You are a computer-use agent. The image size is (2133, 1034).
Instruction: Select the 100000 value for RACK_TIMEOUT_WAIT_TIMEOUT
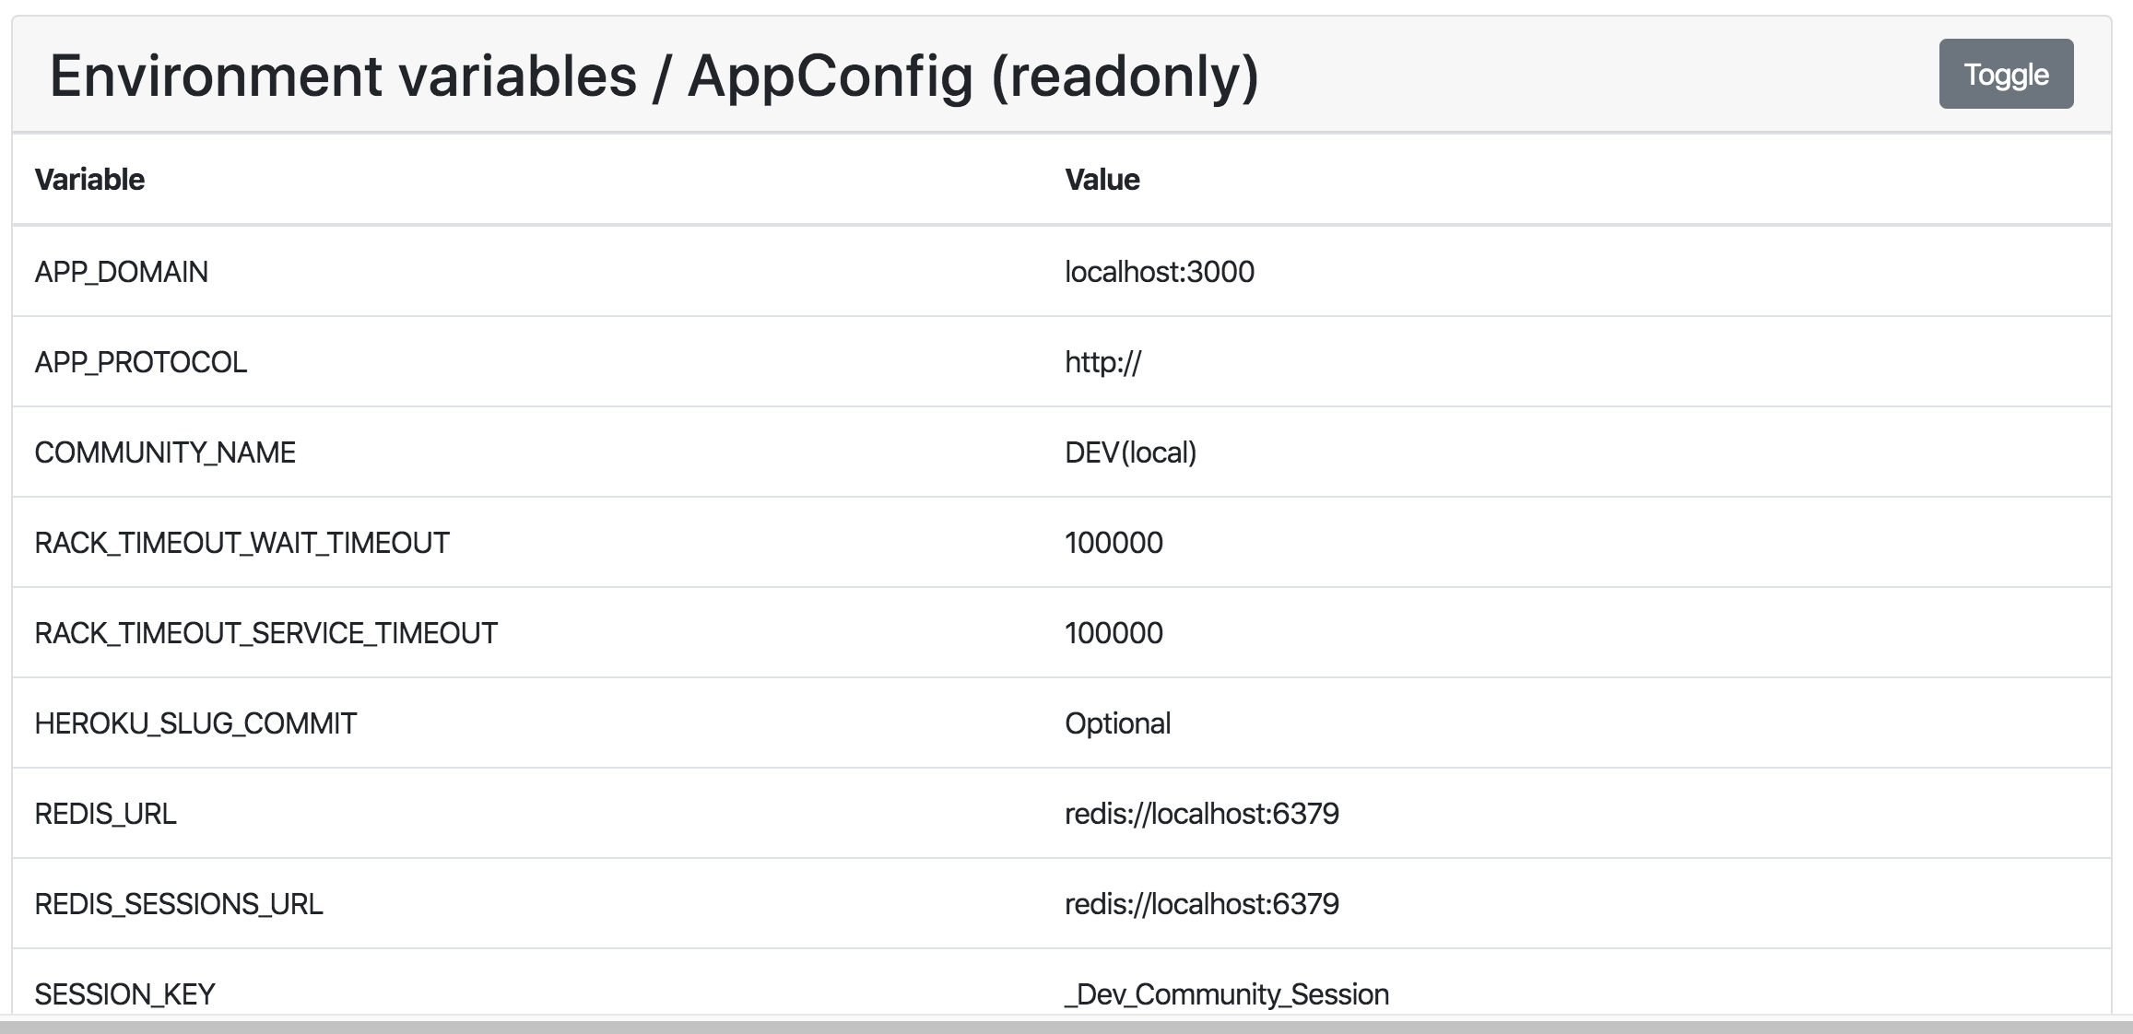(x=1114, y=543)
